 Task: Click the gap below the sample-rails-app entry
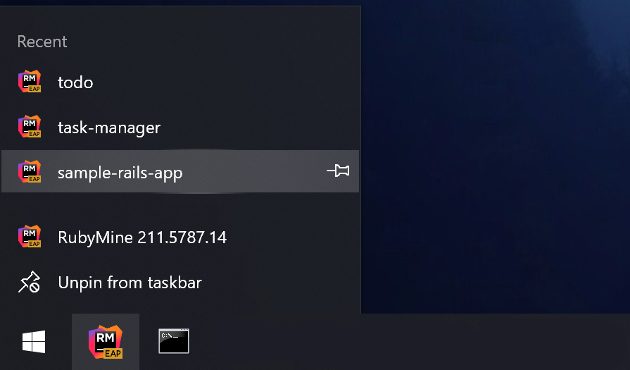click(180, 204)
